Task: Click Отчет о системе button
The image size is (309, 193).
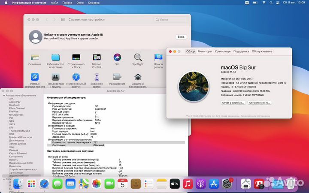Action: [x=233, y=103]
